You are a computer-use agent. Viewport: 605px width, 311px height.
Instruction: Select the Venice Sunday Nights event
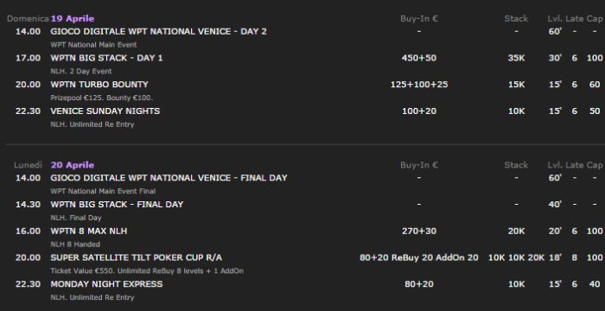pos(105,111)
